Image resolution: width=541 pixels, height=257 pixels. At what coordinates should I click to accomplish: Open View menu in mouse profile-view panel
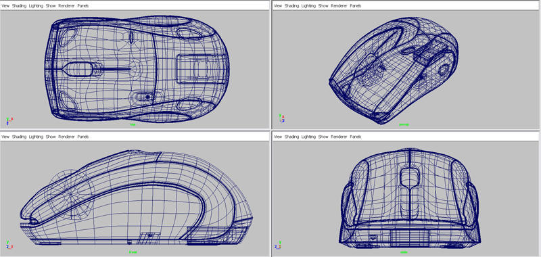point(5,137)
